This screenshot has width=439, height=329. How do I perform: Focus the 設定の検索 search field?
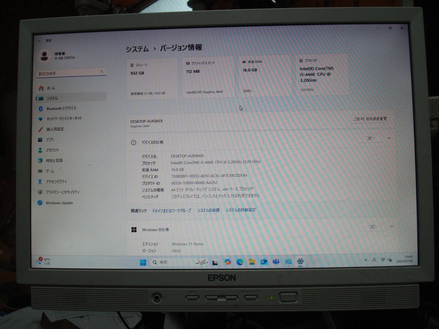click(72, 73)
